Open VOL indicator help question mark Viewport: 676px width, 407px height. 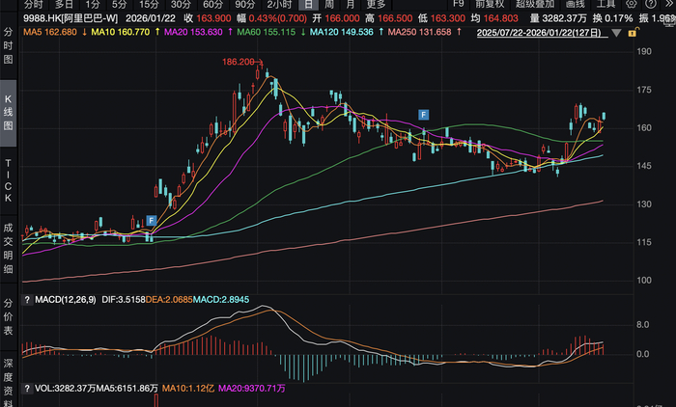click(27, 389)
